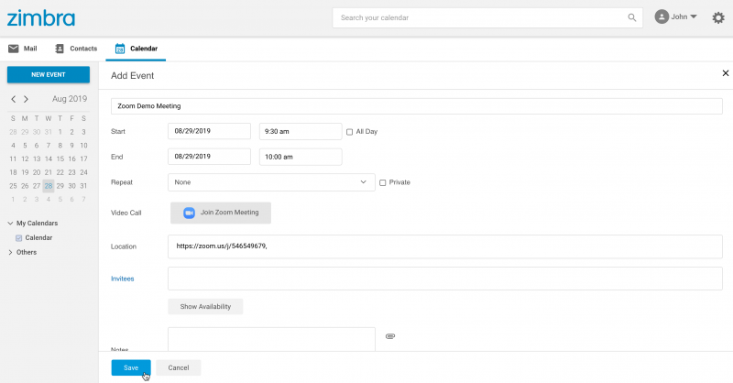Select August 15 in mini calendar
The height and width of the screenshot is (383, 733).
pos(60,159)
